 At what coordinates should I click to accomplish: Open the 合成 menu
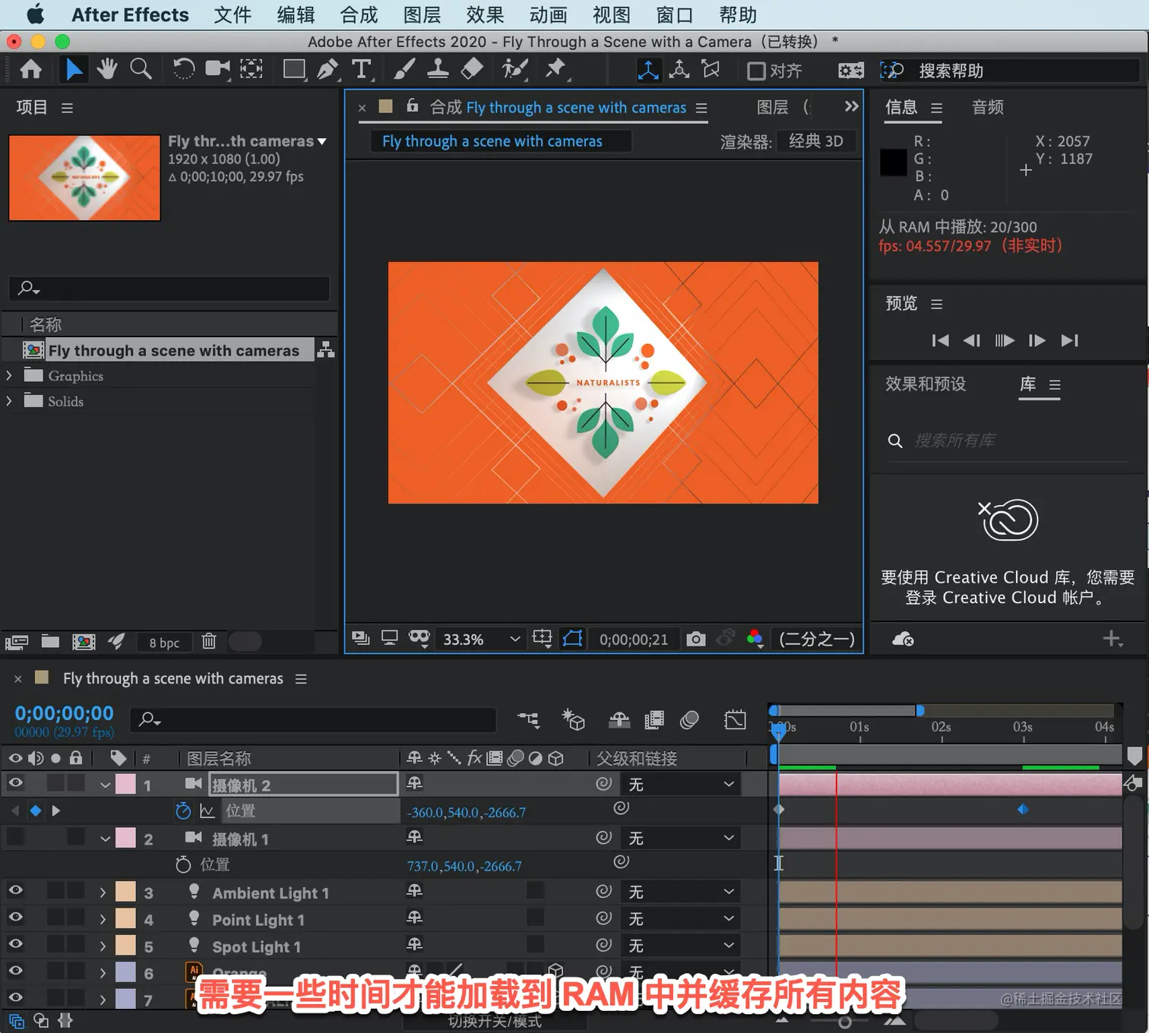pyautogui.click(x=359, y=14)
